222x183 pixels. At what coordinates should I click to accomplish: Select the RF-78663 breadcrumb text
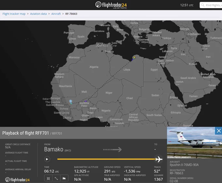click(x=71, y=14)
